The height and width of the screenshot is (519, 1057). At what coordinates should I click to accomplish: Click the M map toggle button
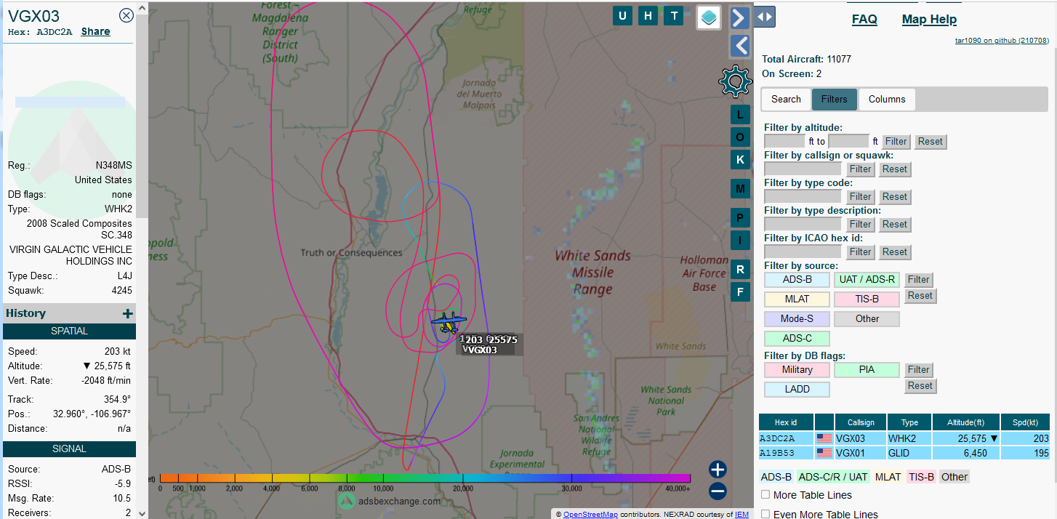740,189
